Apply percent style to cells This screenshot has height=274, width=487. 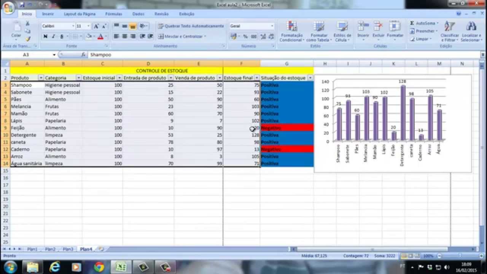[x=245, y=37]
